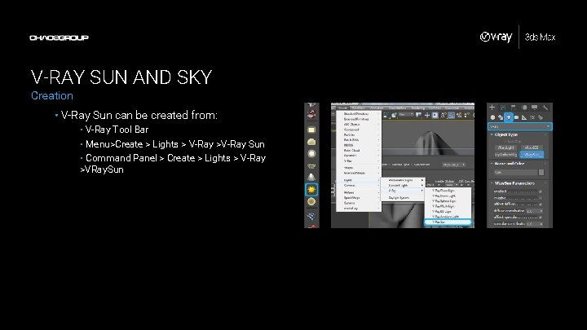Click the V-Ray Sun icon in V-Ray toolbar

pos(311,190)
